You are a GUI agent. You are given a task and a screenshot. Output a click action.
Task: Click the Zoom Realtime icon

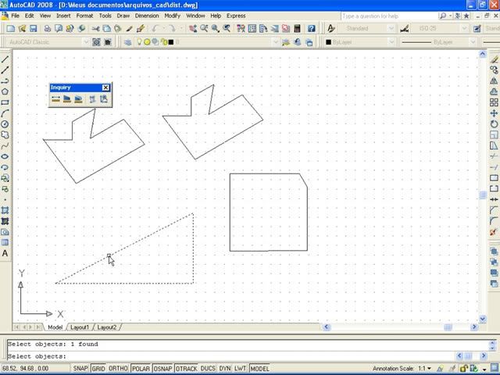tap(204, 29)
